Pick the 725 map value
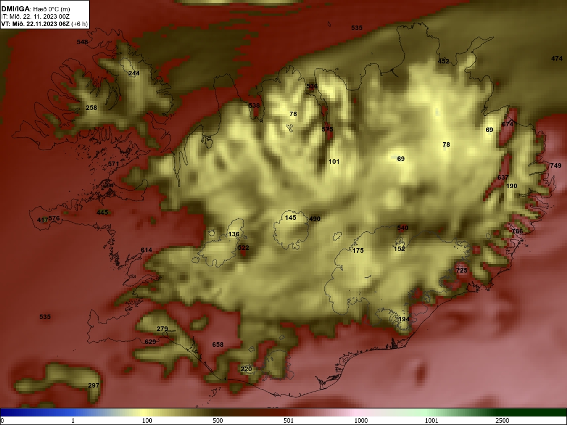Screen dimensions: 567x425 click(x=462, y=270)
